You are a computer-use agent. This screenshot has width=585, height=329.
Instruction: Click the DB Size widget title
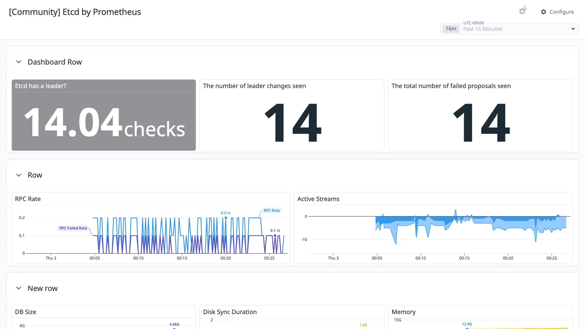click(x=26, y=312)
